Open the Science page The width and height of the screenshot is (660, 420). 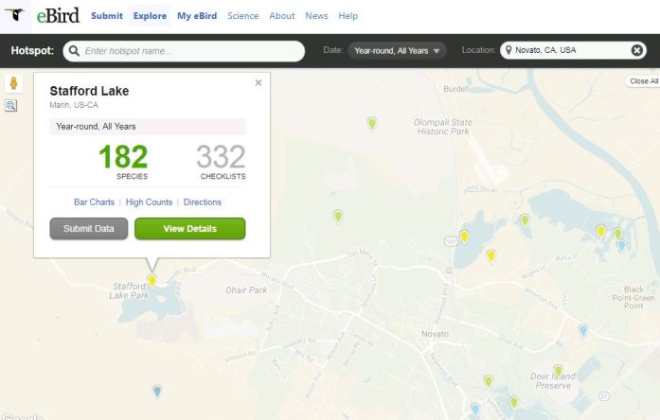pos(242,16)
